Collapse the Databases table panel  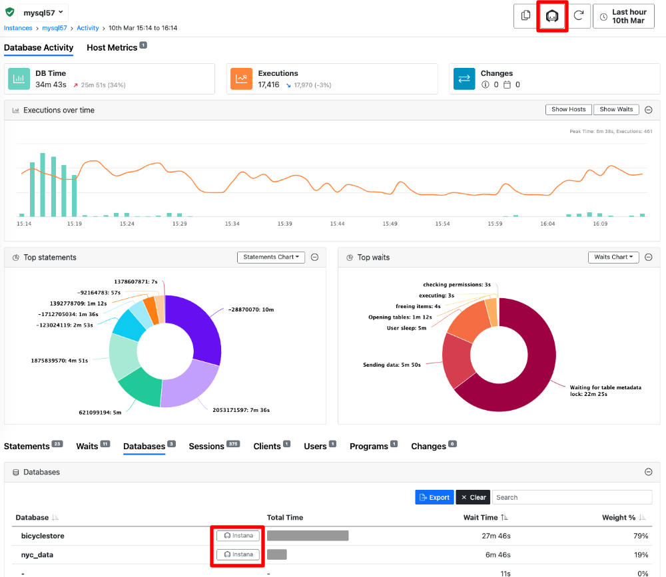pyautogui.click(x=648, y=472)
